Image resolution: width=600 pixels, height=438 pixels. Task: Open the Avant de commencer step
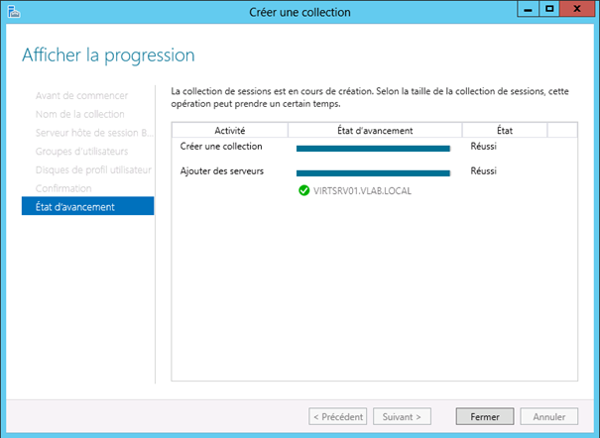(x=81, y=95)
